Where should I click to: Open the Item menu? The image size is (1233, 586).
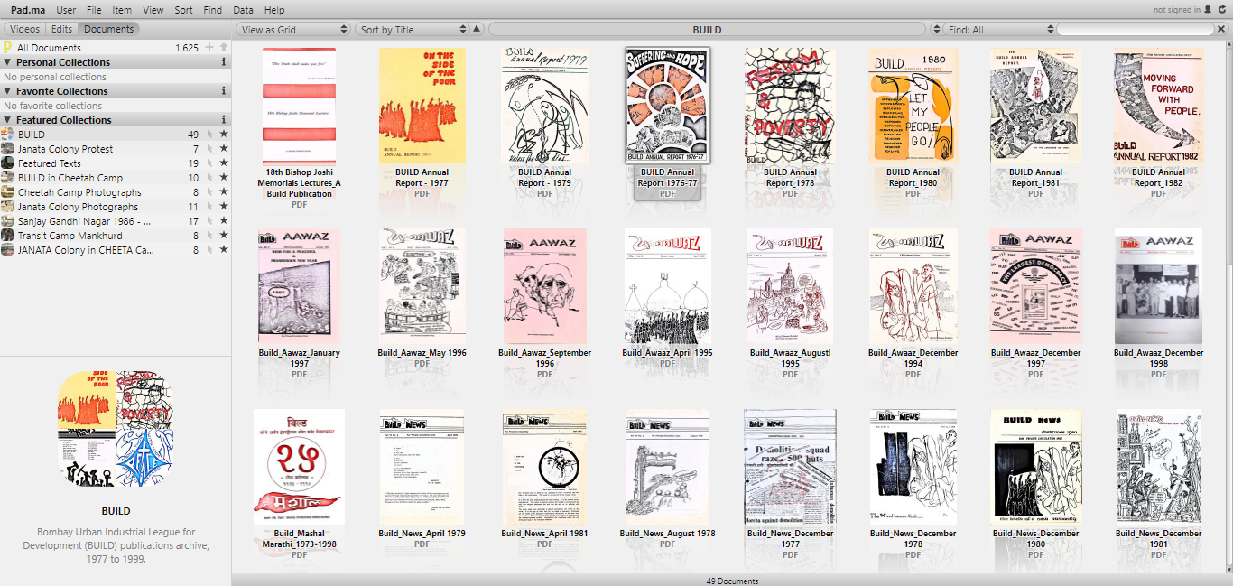tap(122, 10)
